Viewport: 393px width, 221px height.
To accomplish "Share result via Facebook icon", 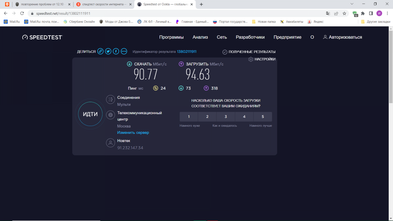I will tap(116, 51).
